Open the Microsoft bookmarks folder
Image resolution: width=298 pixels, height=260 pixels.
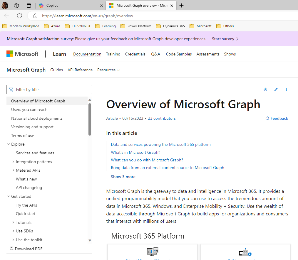click(200, 26)
